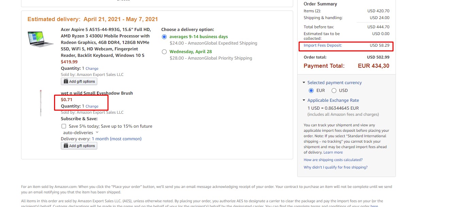Open the delivery frequency '1 month (most common)' selector
The image size is (452, 207).
coord(116,139)
